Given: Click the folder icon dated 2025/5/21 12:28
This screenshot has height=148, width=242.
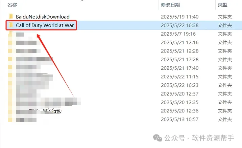Looking at the screenshot, I should pos(10,51).
